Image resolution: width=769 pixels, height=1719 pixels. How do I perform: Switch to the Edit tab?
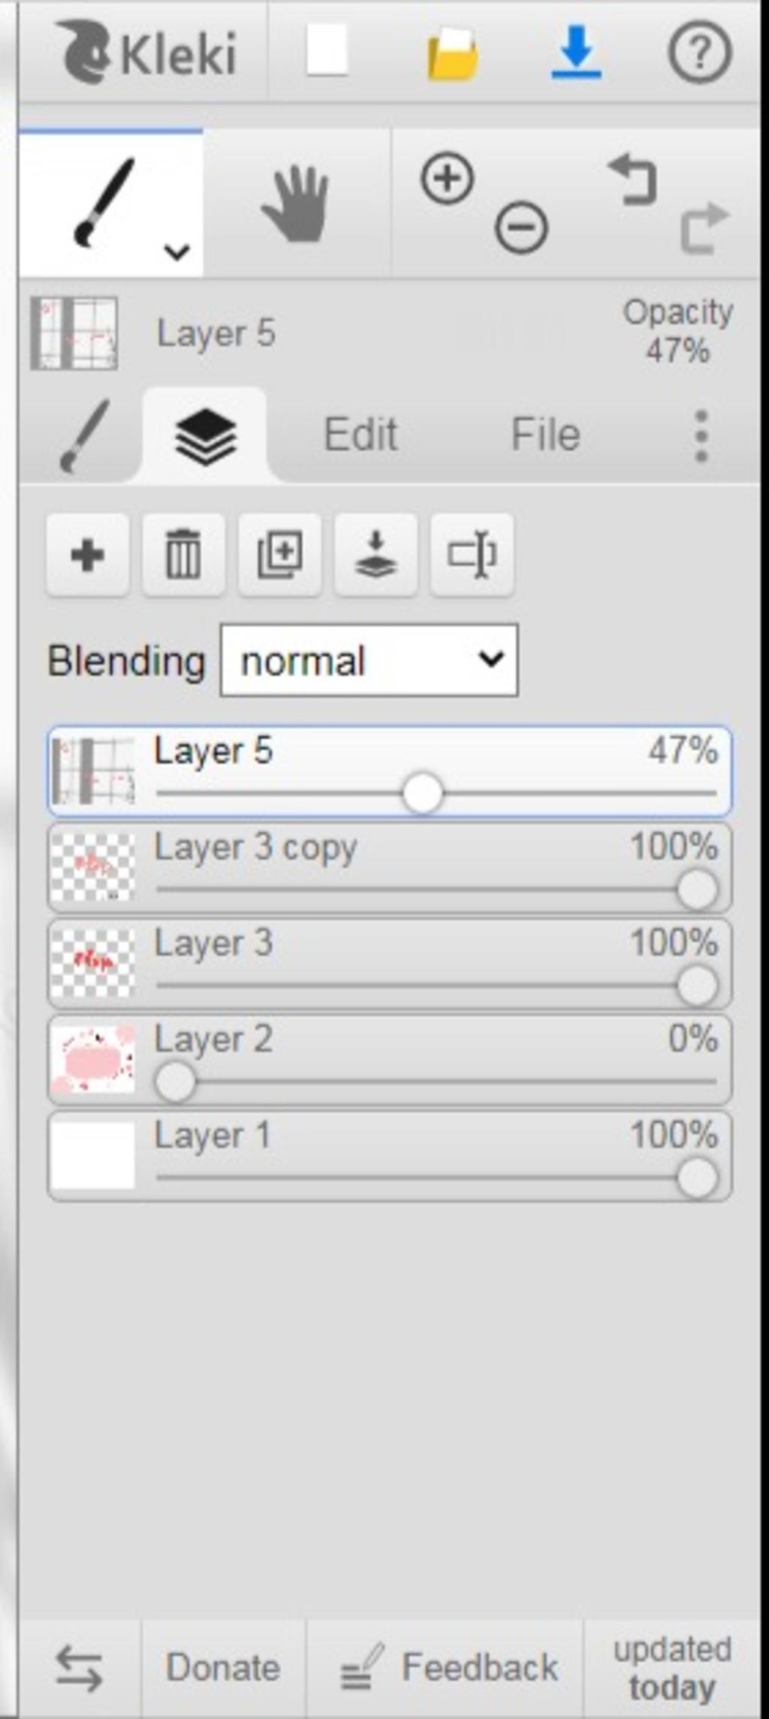[x=360, y=435]
